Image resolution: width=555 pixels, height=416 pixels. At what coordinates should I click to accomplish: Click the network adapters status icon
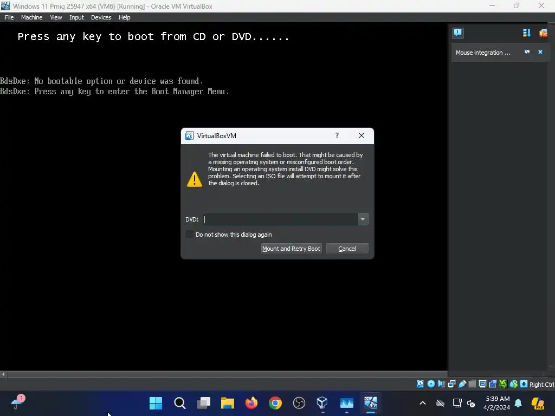pyautogui.click(x=451, y=384)
